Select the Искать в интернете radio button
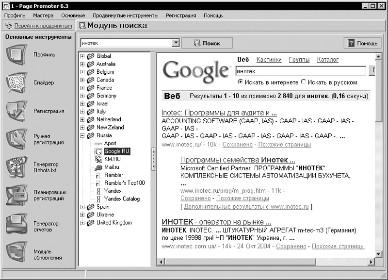The width and height of the screenshot is (388, 280). tap(240, 82)
